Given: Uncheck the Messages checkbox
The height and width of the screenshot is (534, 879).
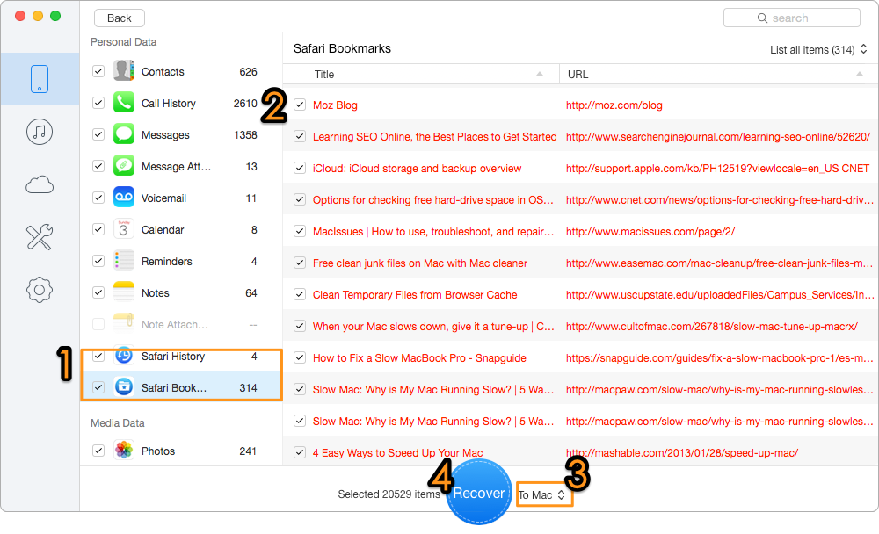Looking at the screenshot, I should 98,134.
